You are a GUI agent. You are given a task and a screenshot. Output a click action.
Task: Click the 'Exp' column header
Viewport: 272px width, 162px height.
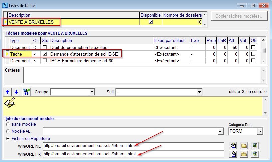pos(197,40)
